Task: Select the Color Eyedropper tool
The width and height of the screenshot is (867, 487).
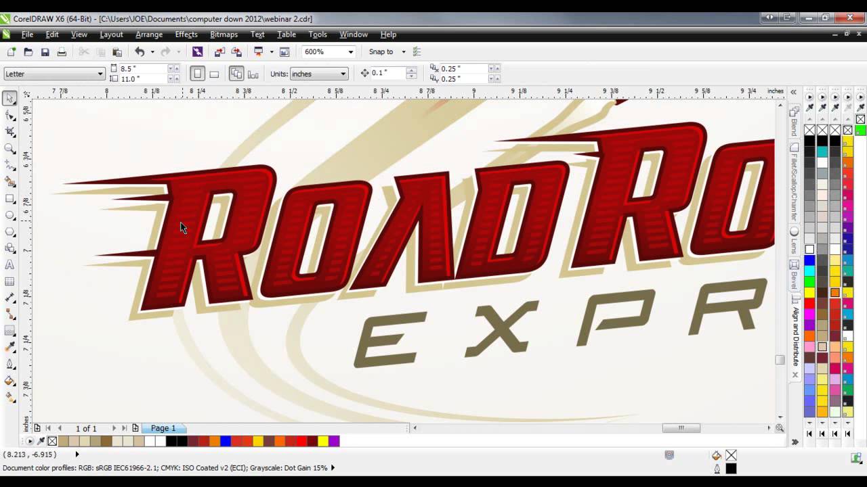Action: click(x=9, y=348)
